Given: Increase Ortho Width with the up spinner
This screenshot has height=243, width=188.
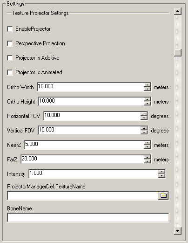Looking at the screenshot, I should pyautogui.click(x=147, y=85).
